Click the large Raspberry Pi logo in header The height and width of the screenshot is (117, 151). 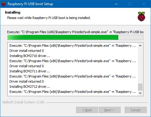coord(141,17)
